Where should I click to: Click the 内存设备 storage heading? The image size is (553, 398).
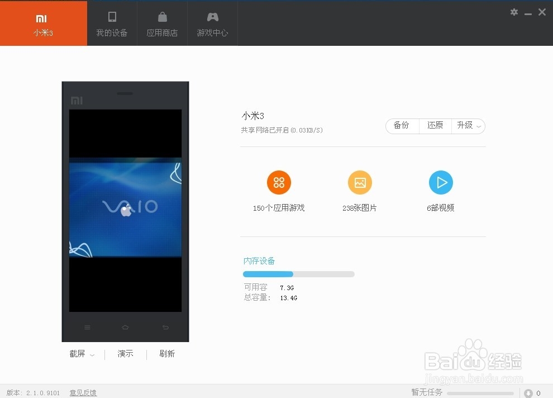point(259,260)
